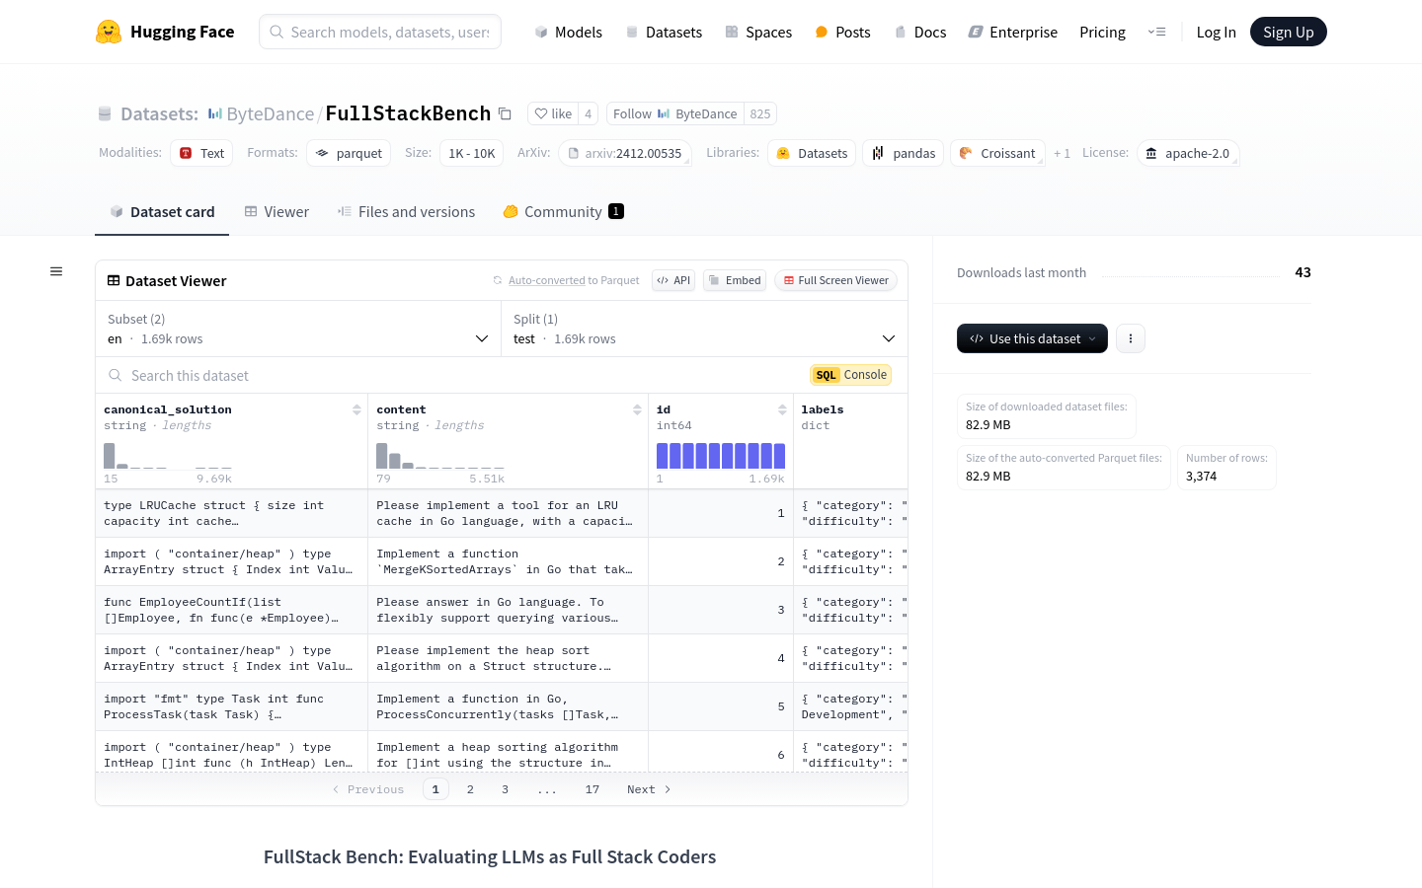Click the Hugging Face logo
Screen dimensions: 1422x888
(x=165, y=32)
